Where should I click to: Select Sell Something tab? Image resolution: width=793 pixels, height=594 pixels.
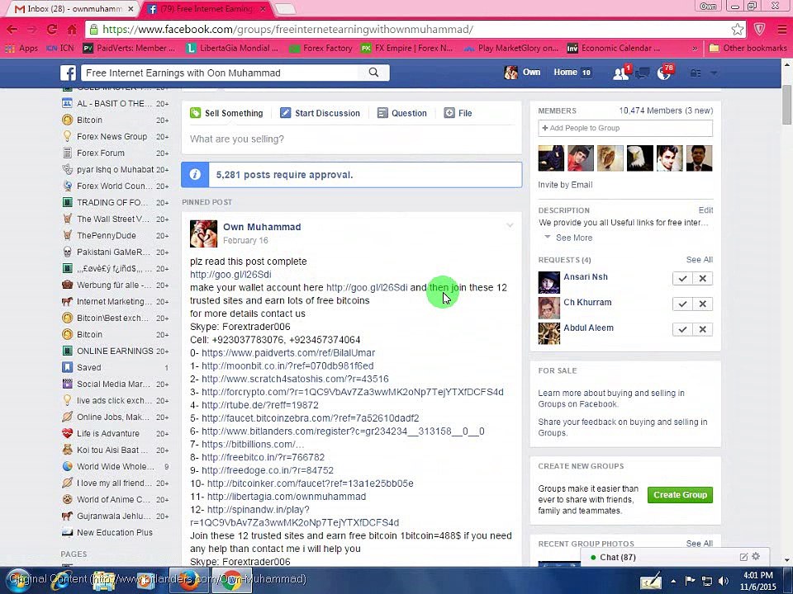(226, 113)
